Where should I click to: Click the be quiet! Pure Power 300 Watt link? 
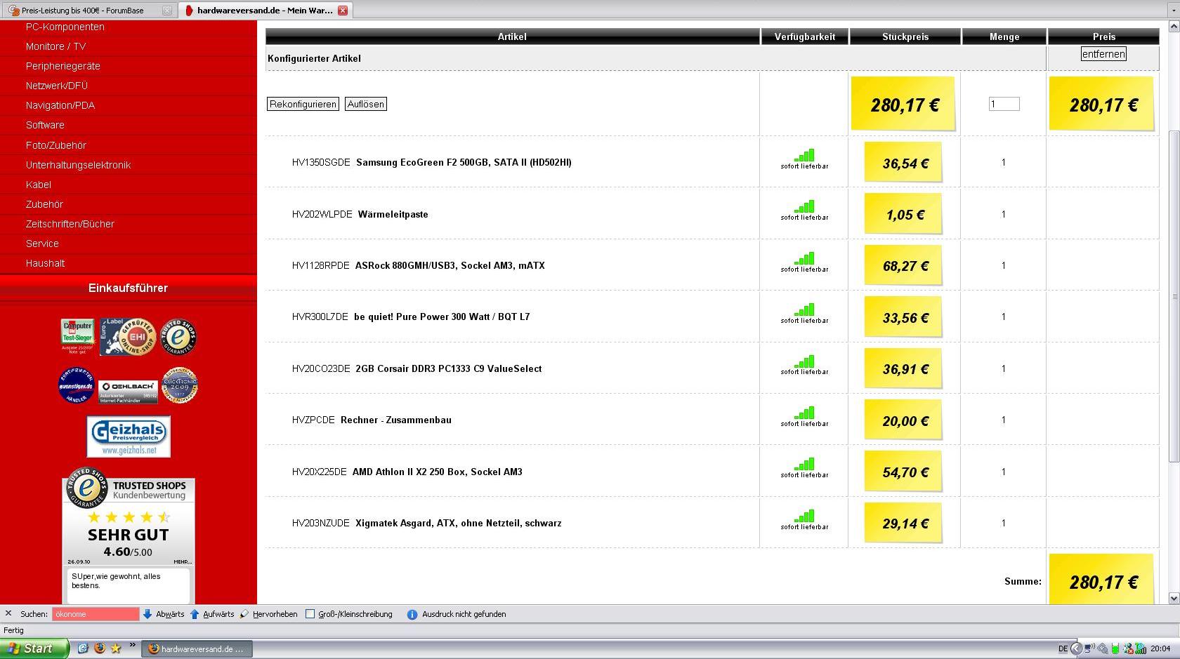442,317
